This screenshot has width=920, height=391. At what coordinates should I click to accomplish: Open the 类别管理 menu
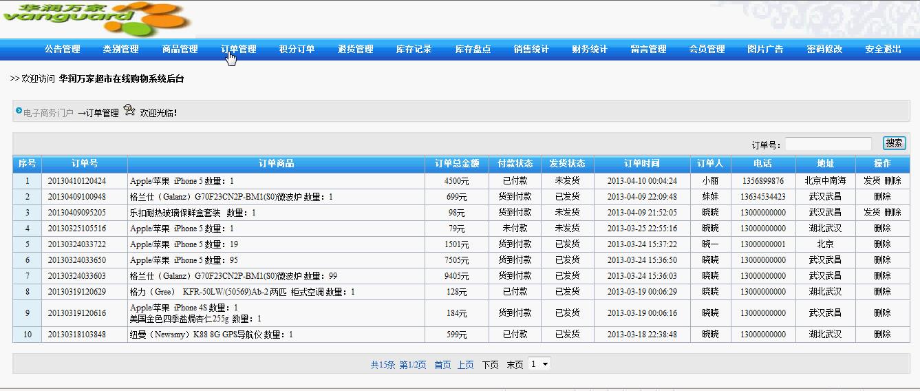pyautogui.click(x=121, y=50)
